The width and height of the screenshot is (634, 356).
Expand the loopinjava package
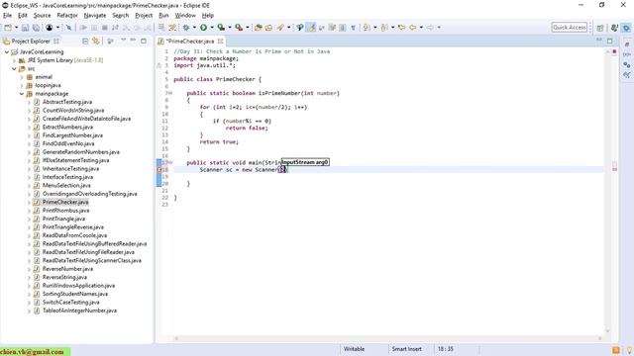point(22,86)
